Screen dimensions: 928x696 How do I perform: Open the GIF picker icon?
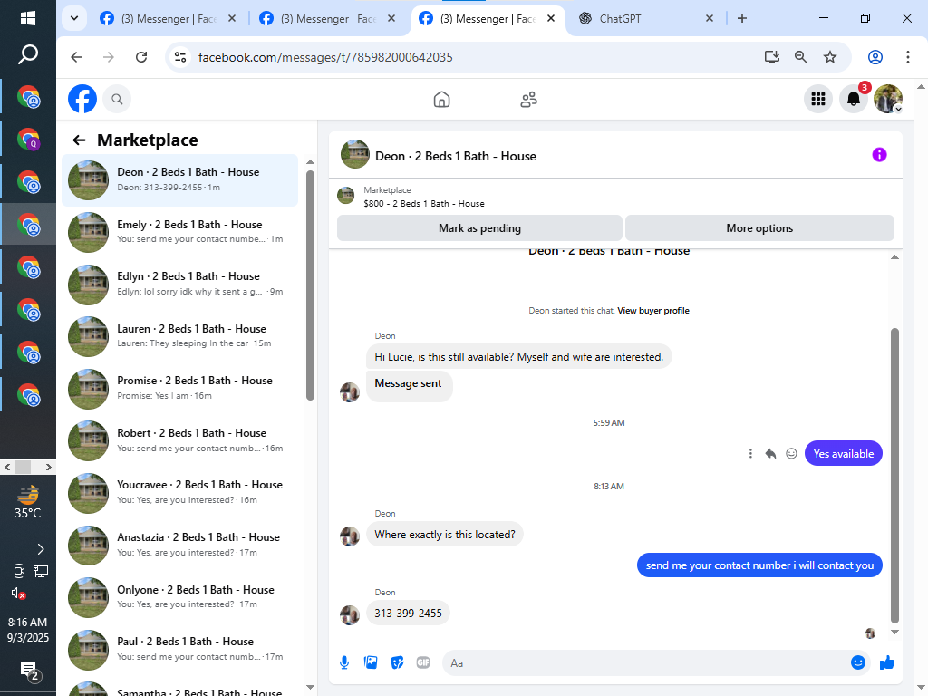(423, 662)
